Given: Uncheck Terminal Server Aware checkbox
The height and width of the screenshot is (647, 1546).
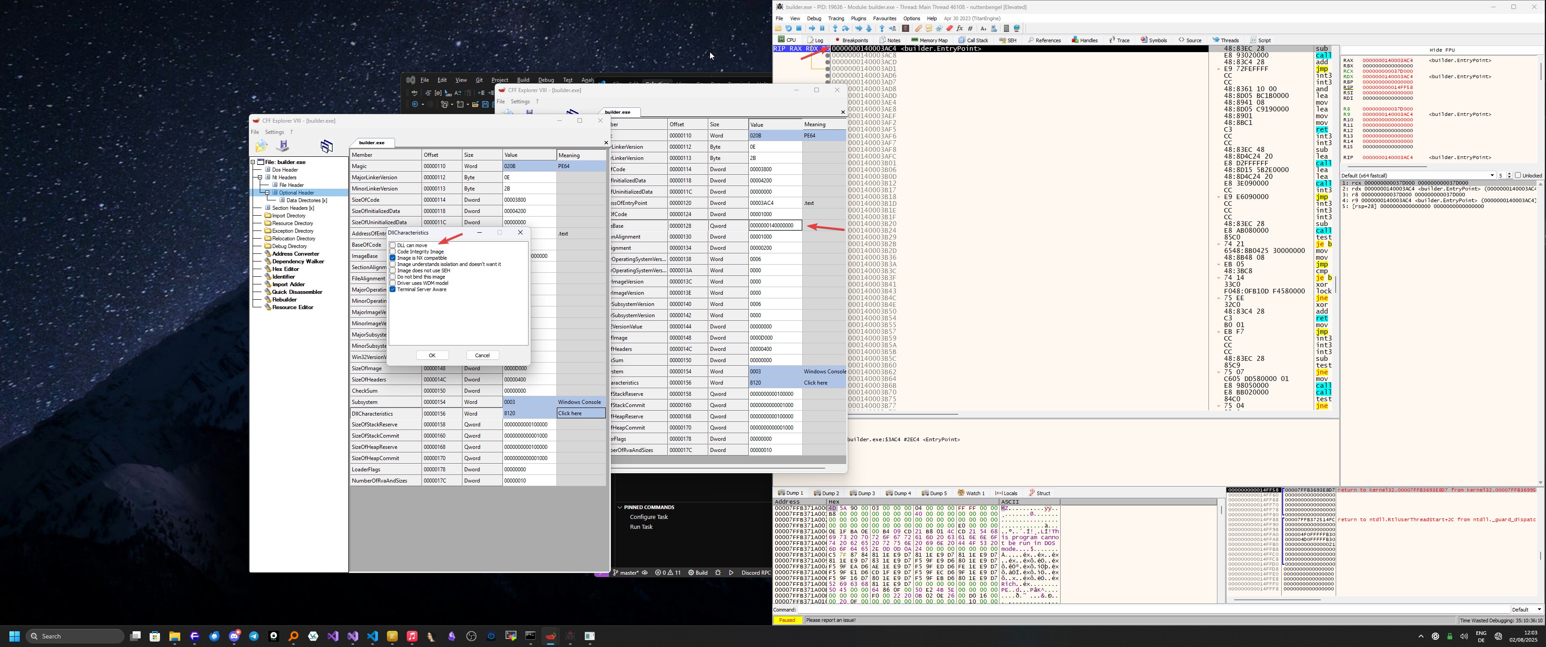Looking at the screenshot, I should (x=392, y=289).
